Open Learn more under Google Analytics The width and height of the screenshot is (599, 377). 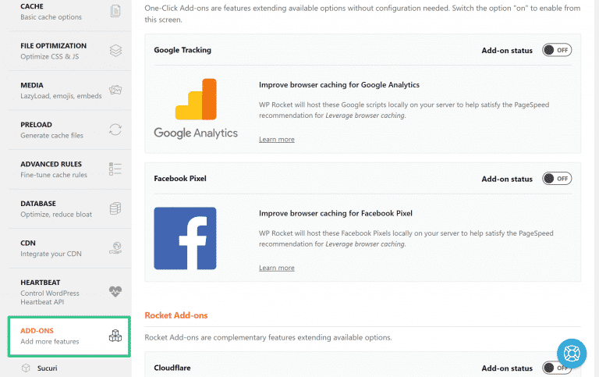(x=276, y=139)
